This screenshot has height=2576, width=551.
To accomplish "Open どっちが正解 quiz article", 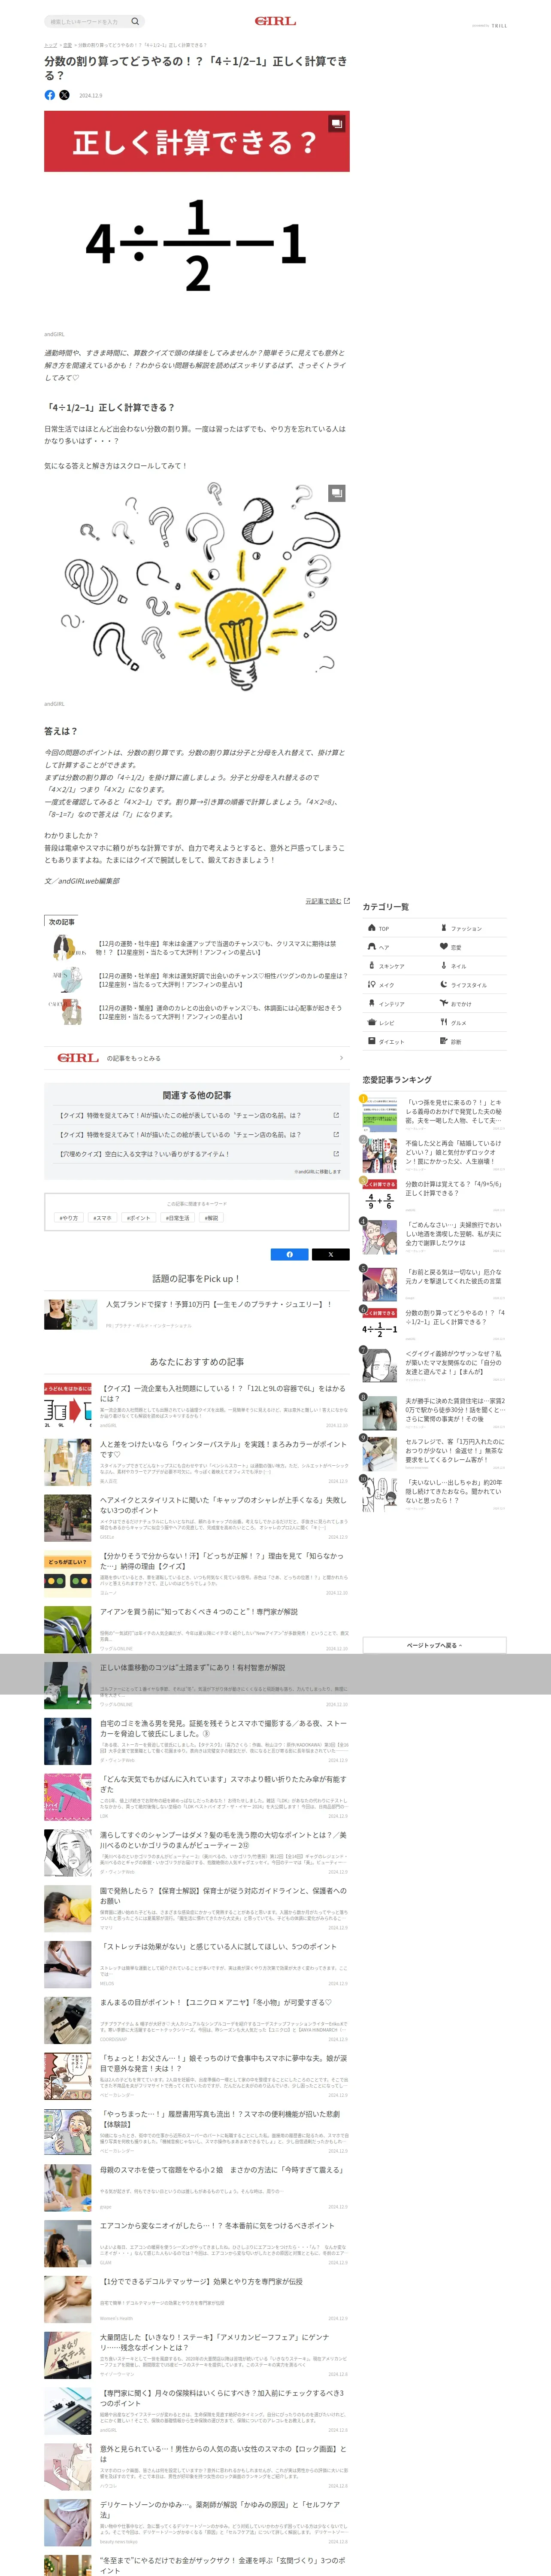I will coord(197,1574).
